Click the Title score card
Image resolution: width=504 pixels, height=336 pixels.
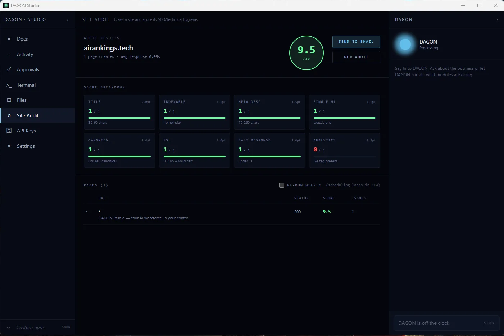(119, 112)
